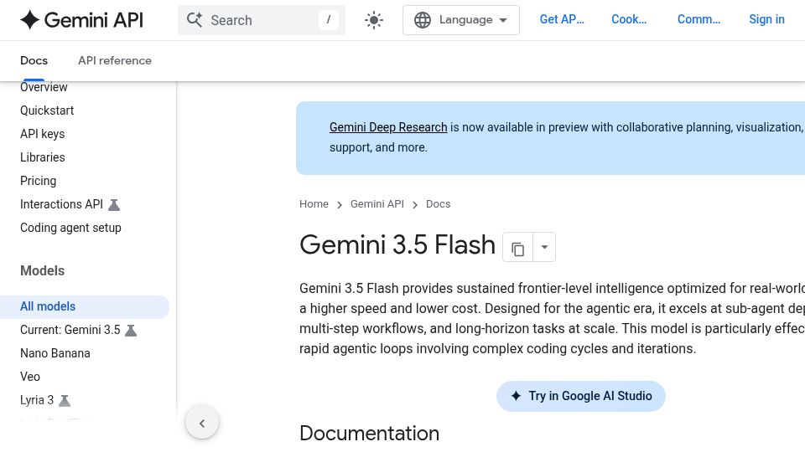Screen dimensions: 805x452
Task: Click the beaker icon beside Interactions API
Action: [114, 205]
